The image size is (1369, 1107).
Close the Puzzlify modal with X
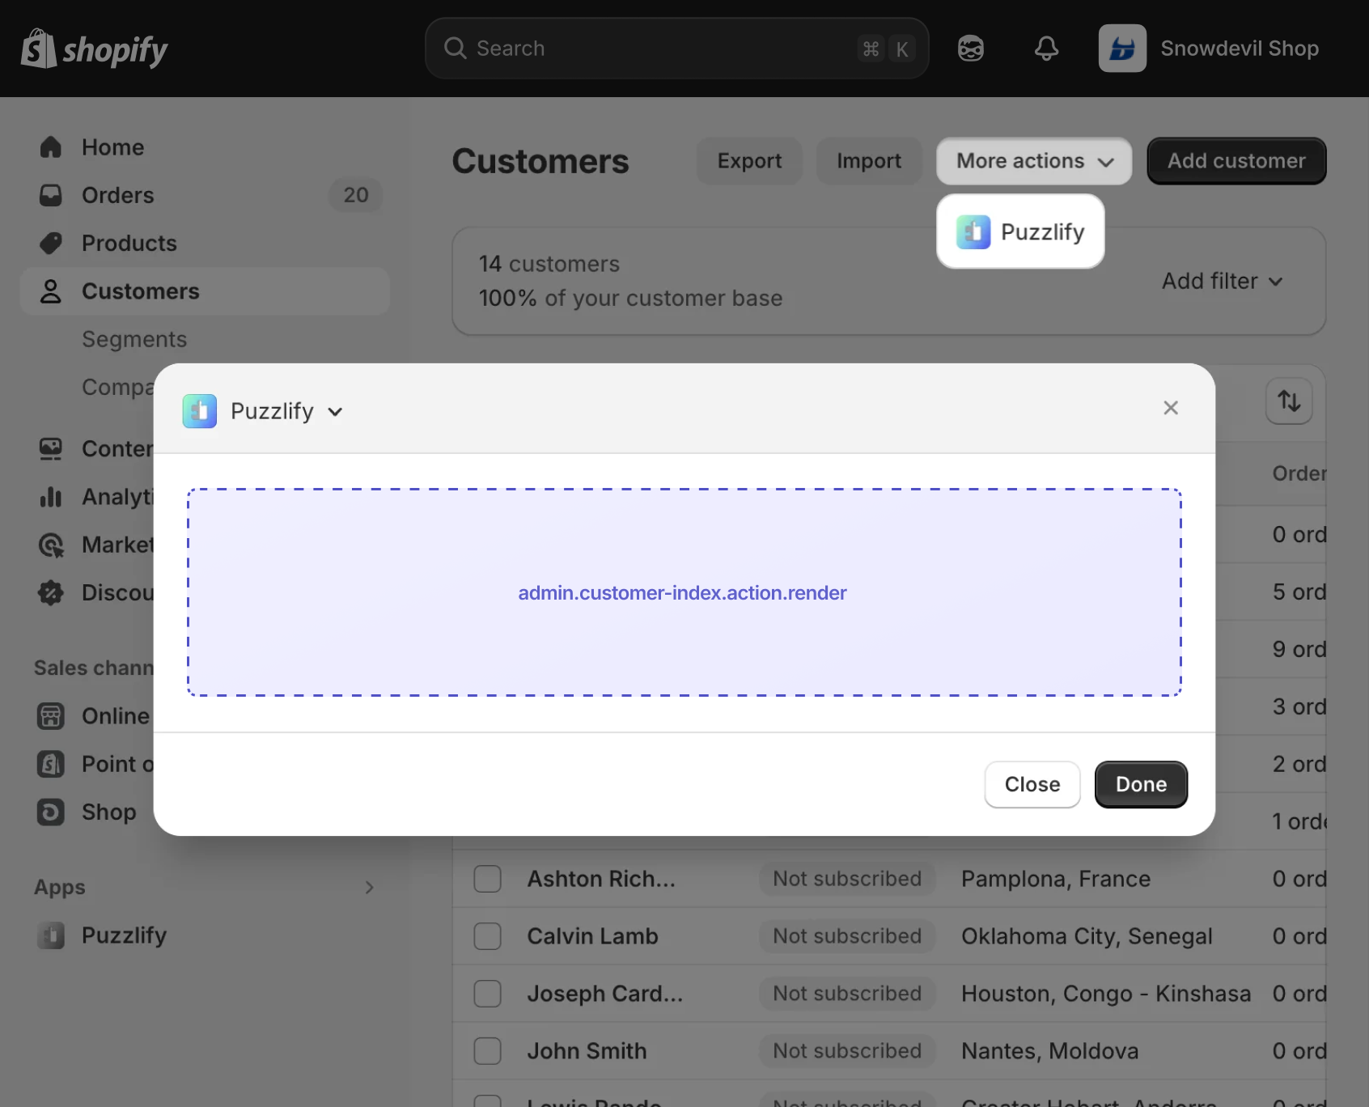(x=1171, y=408)
